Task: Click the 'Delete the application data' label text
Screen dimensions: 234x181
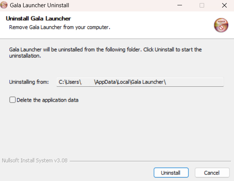Action: point(47,100)
